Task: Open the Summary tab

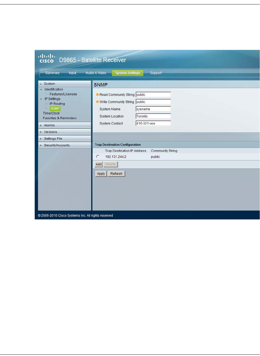Action: coord(52,73)
